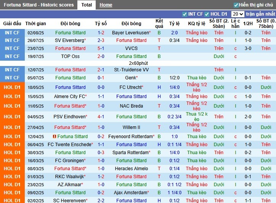276x203 pixels.
Task: Click the 'Kết quả' column header
Action: coord(159,24)
